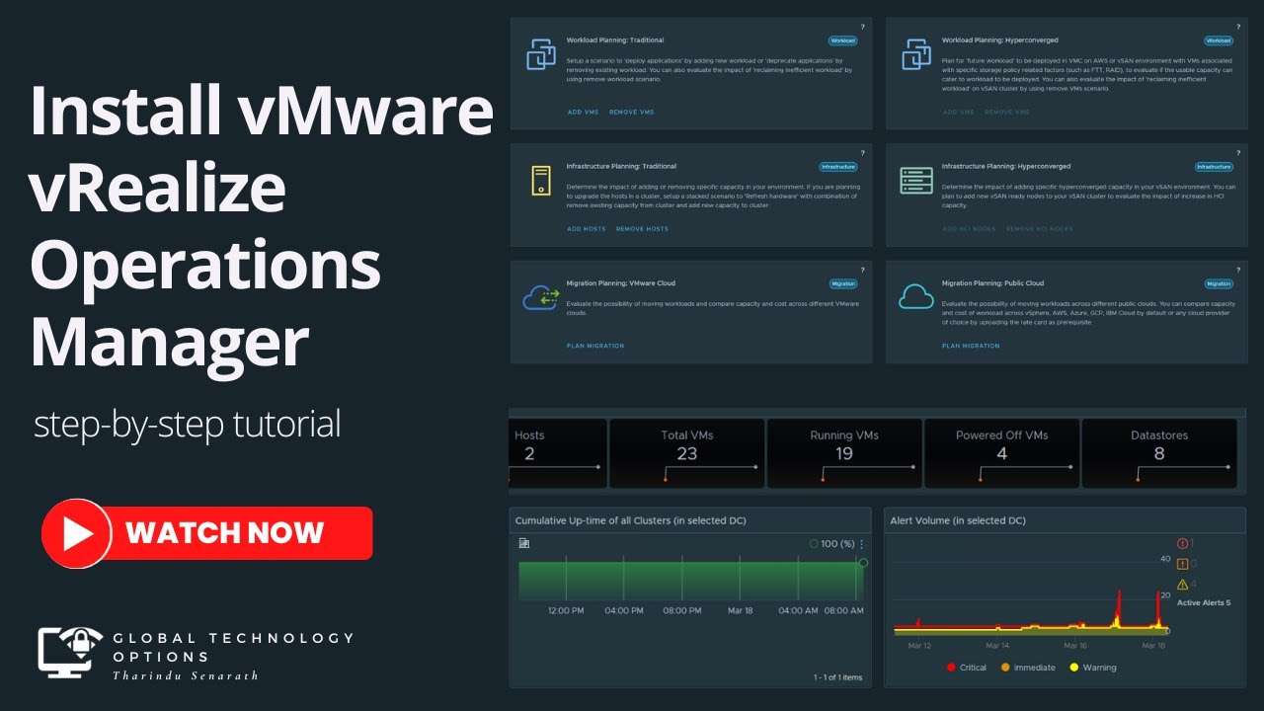Click 'Alert Volume (in selected DC)' widget title
This screenshot has height=711, width=1264.
pyautogui.click(x=958, y=520)
